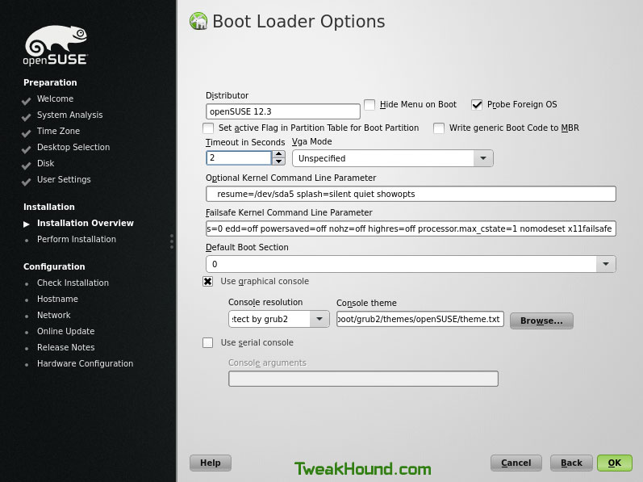Viewport: 643px width, 482px height.
Task: Click Browse to pick a console theme
Action: pos(541,321)
